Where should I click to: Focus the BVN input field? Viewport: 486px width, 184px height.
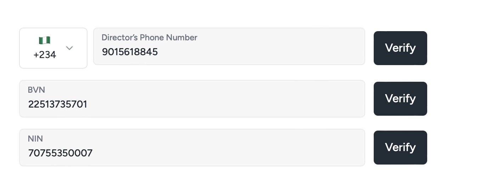pos(192,99)
